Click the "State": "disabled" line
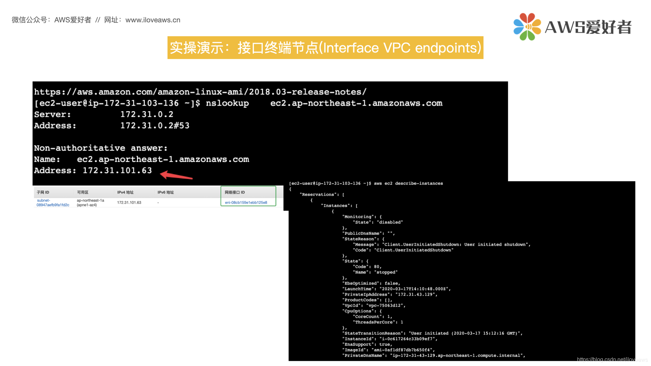The image size is (651, 366). [x=378, y=222]
